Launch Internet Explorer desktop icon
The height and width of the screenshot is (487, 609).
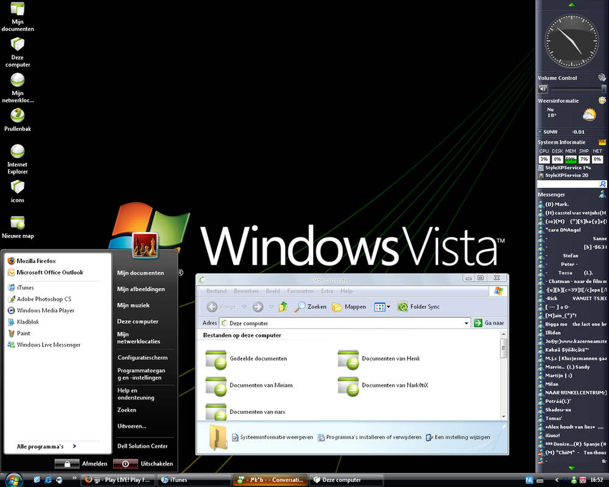(18, 159)
